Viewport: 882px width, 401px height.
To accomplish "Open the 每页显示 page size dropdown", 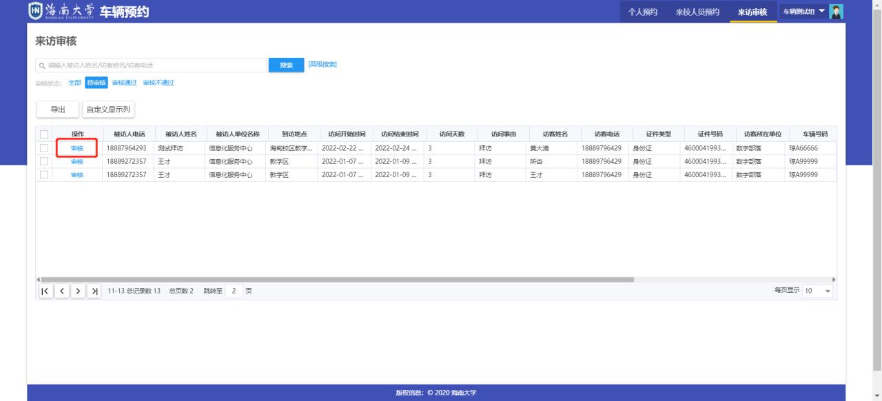I will 818,291.
